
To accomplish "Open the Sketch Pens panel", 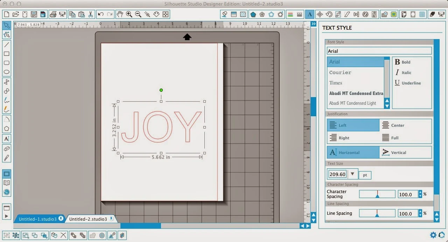I will [x=432, y=14].
